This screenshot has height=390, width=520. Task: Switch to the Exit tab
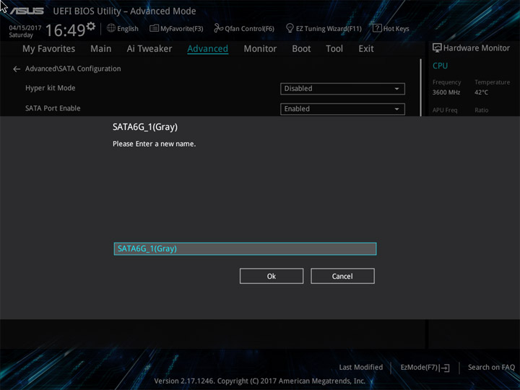click(365, 49)
